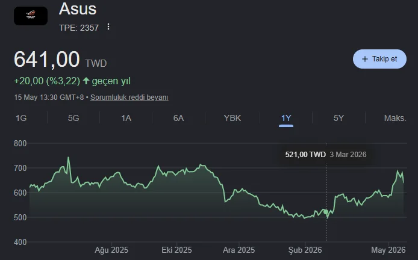Choose the 6A six-month range
This screenshot has height=260, width=418.
(179, 118)
